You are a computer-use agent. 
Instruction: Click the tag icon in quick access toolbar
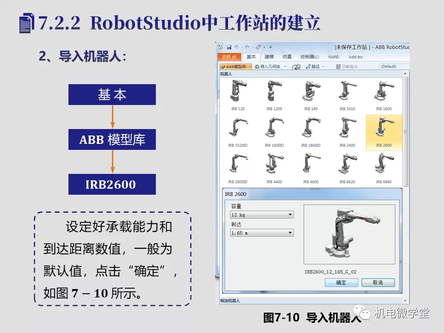[258, 47]
